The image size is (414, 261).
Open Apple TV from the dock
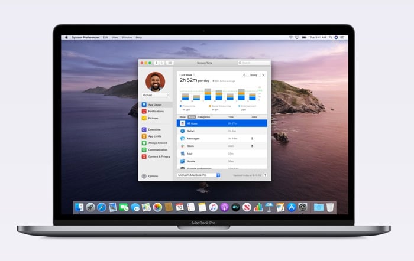click(236, 207)
